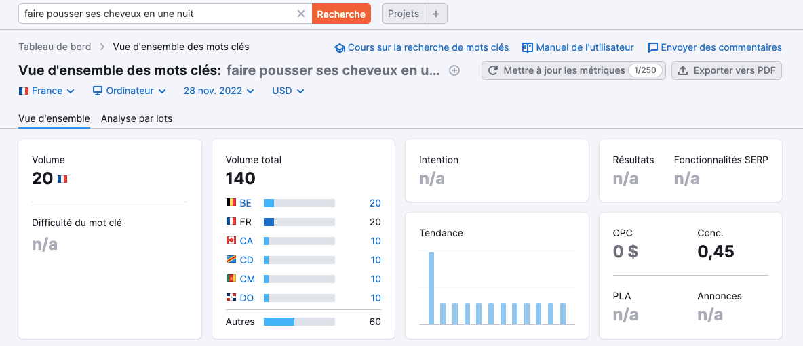Click the France flag beside Volume 20
This screenshot has width=803, height=346.
[x=62, y=179]
